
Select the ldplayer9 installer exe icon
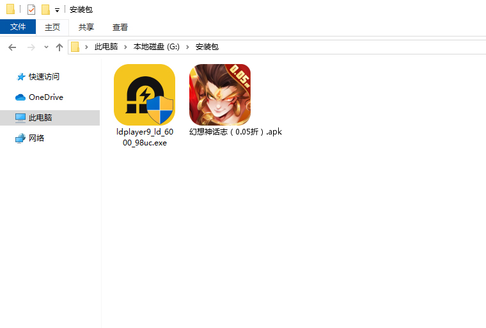click(x=145, y=95)
